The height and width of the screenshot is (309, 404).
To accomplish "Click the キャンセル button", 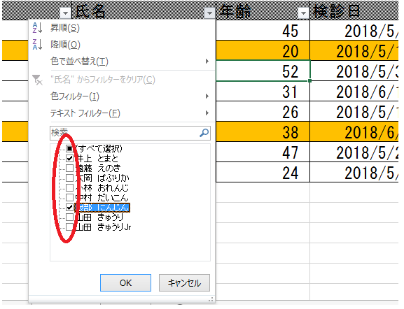I will click(x=184, y=282).
